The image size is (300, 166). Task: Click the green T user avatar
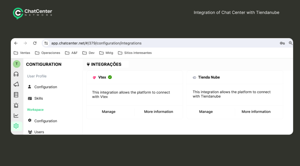(x=16, y=64)
